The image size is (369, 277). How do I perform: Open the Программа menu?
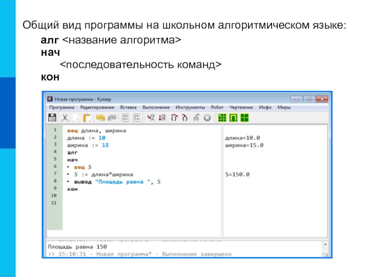click(59, 107)
